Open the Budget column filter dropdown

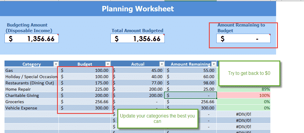(x=107, y=64)
